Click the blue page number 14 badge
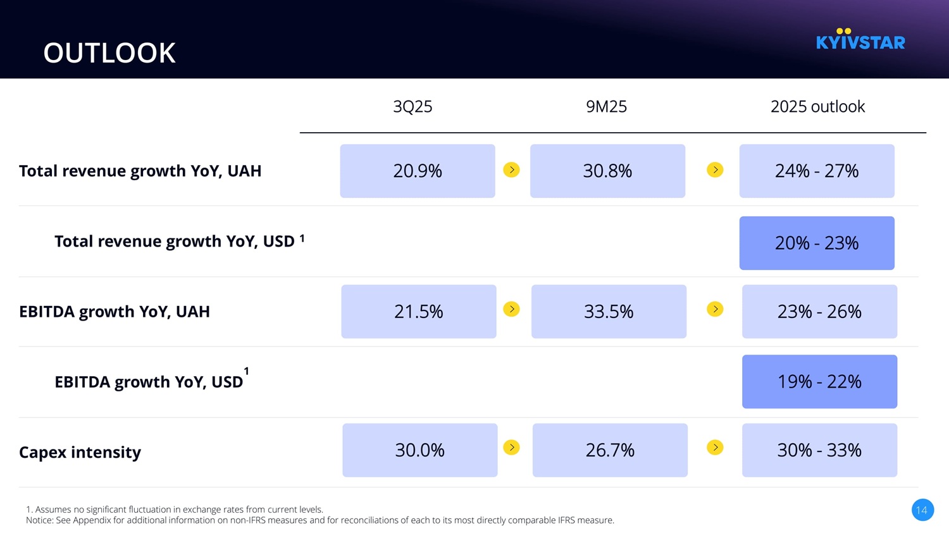949x533 pixels. pos(922,510)
